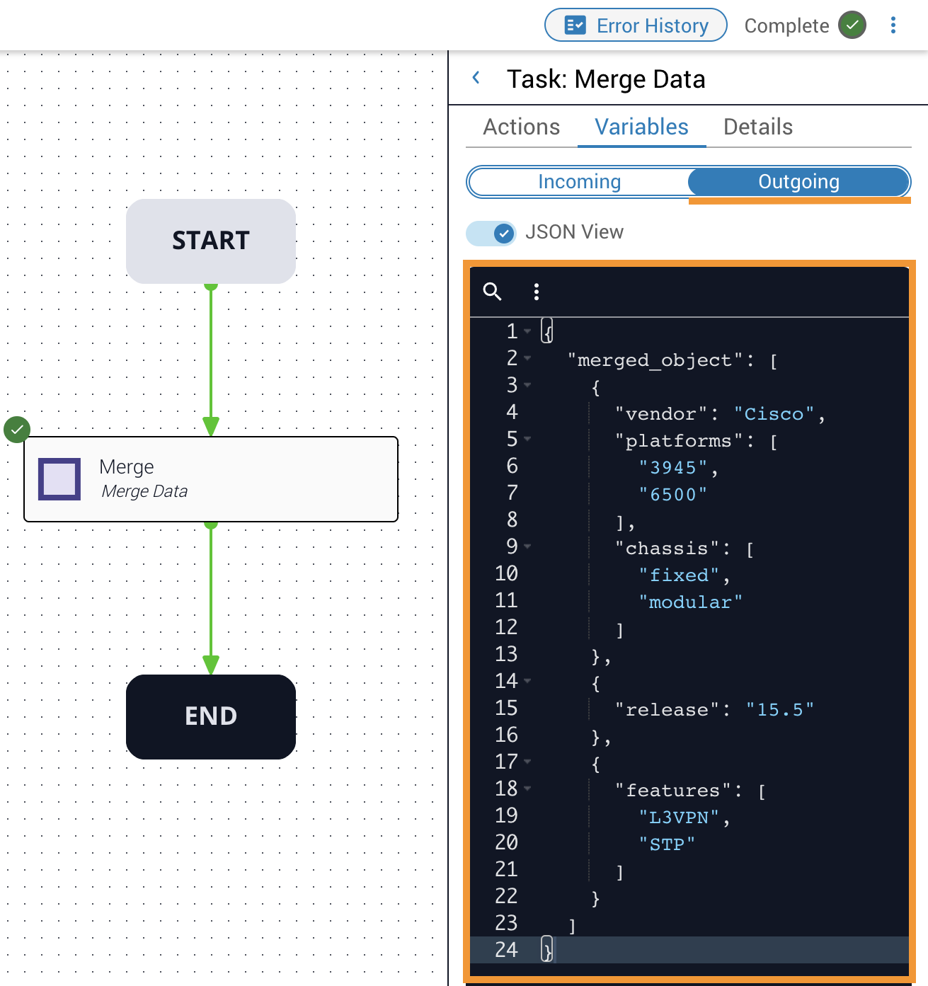Click the back chevron beside Task title
928x986 pixels.
point(476,78)
